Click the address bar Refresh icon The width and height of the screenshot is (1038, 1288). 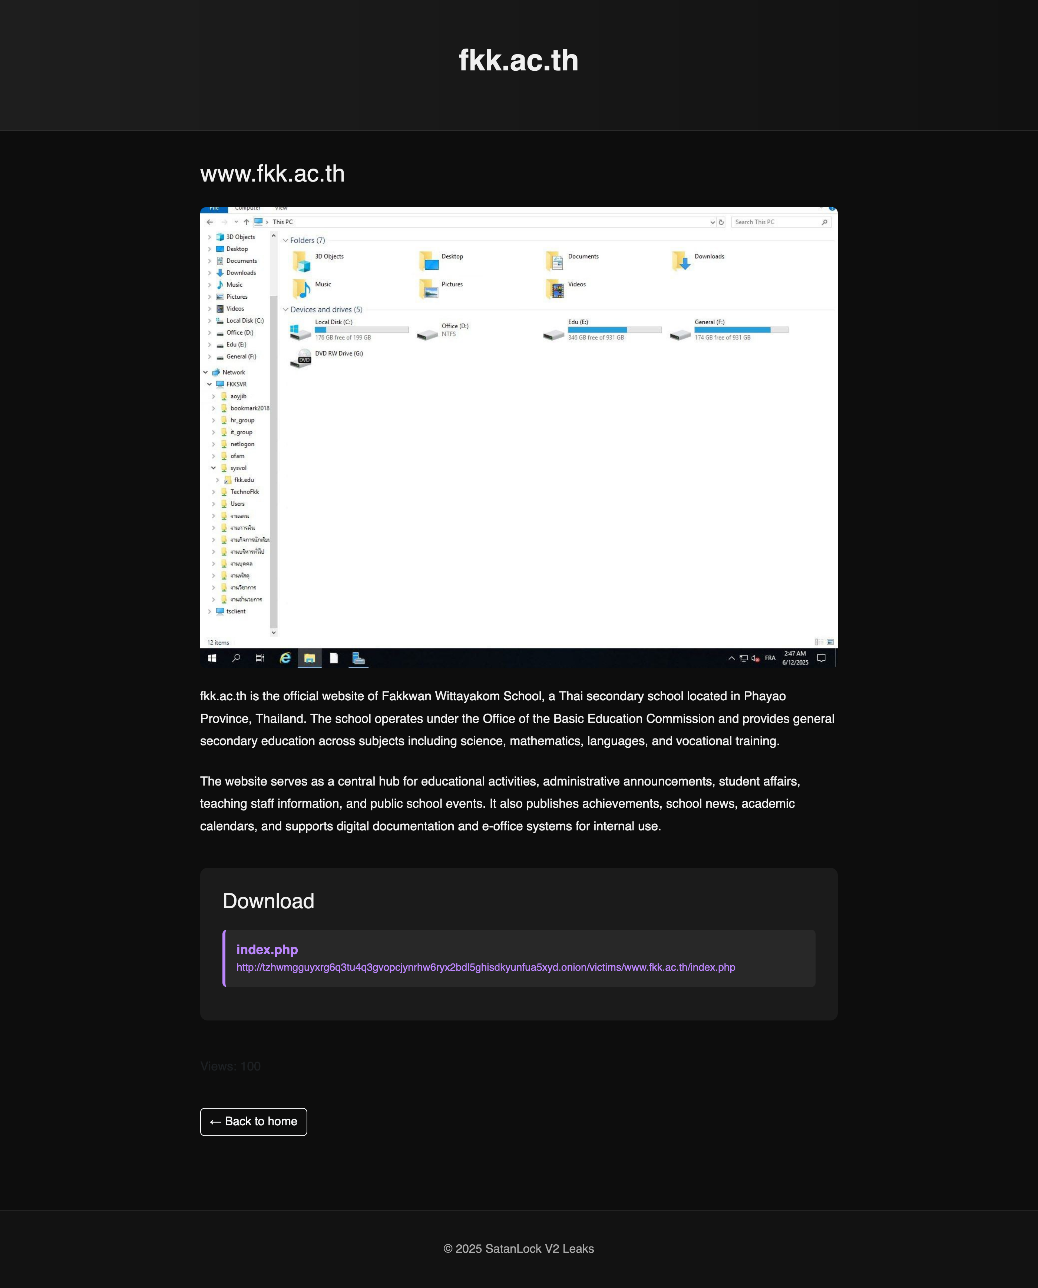[721, 222]
